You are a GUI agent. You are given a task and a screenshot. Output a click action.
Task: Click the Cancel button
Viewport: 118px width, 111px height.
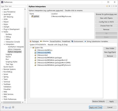point(110,107)
